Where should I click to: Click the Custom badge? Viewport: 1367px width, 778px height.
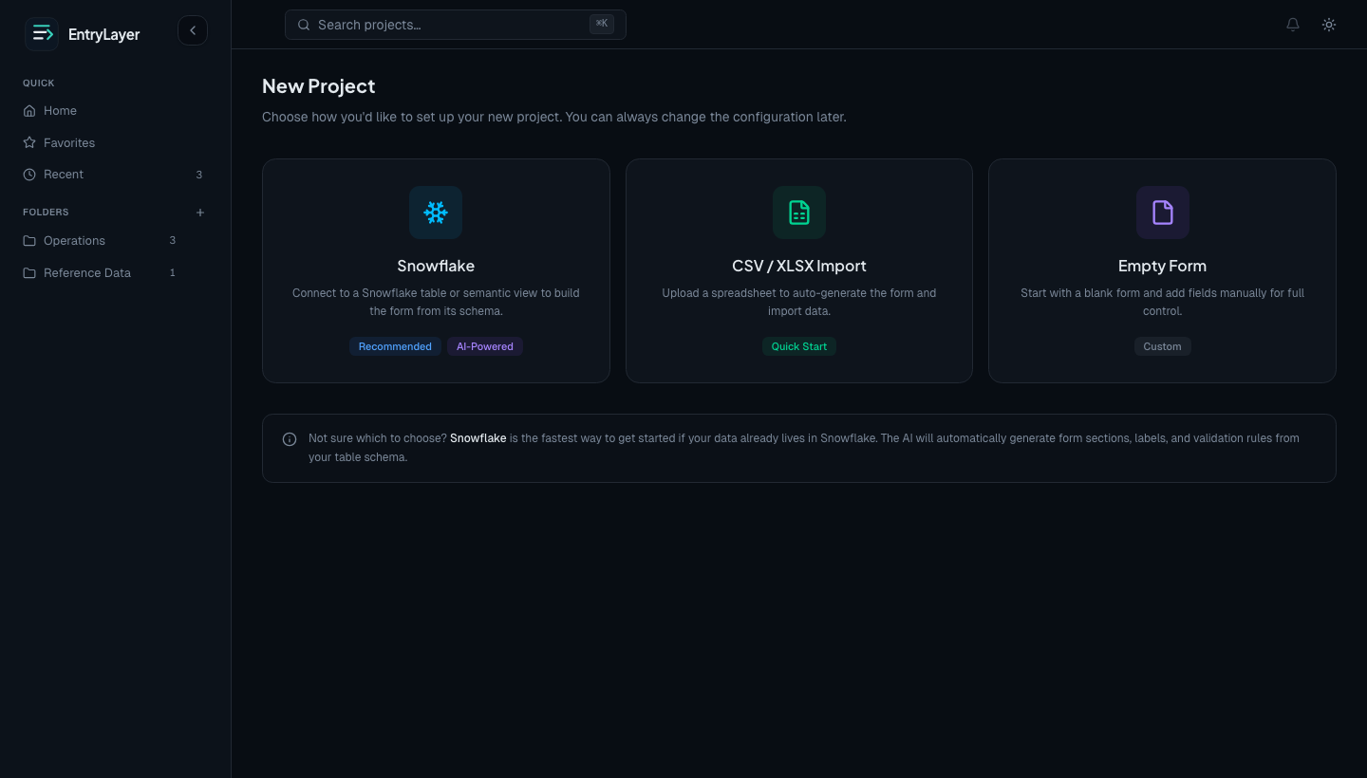click(1163, 346)
